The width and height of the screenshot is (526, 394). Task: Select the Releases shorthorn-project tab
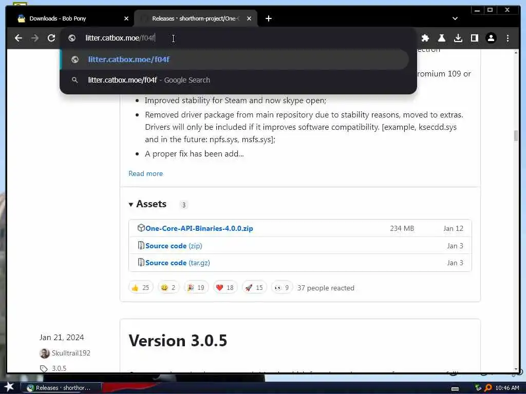(x=196, y=18)
